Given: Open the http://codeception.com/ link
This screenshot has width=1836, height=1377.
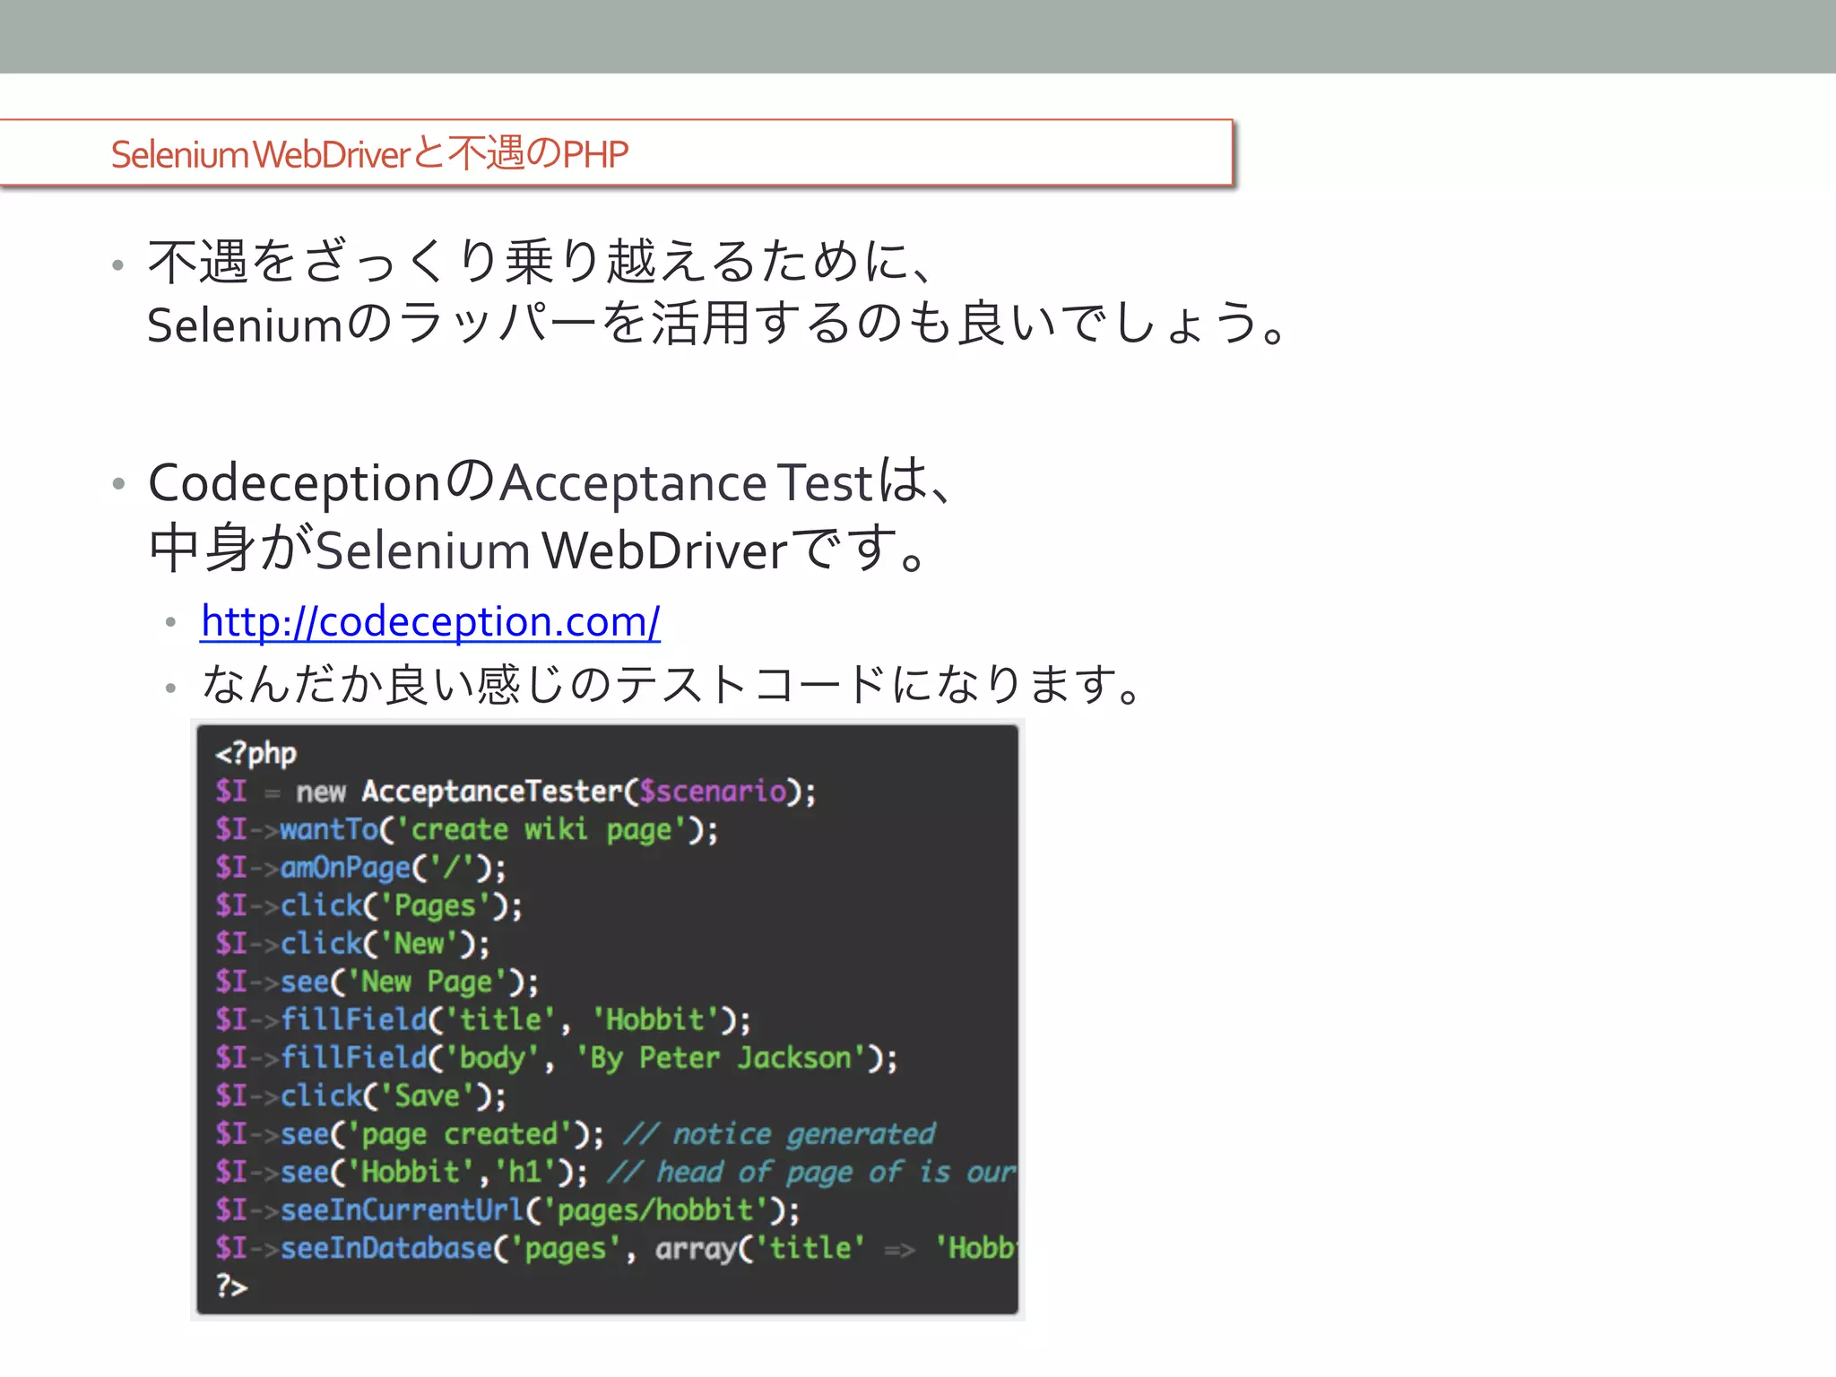Looking at the screenshot, I should [430, 621].
